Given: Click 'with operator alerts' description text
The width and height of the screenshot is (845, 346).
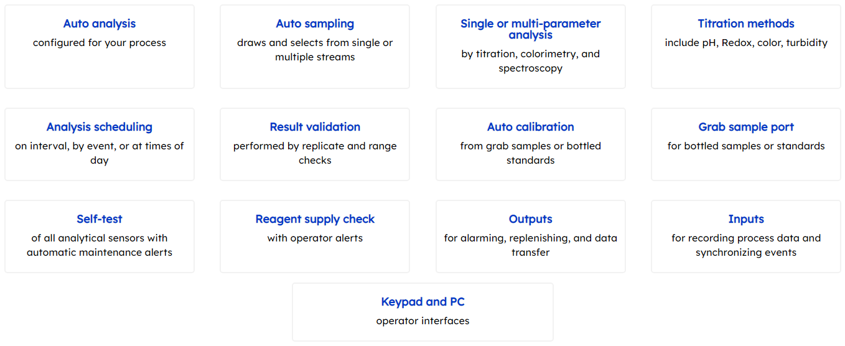Looking at the screenshot, I should pos(315,238).
